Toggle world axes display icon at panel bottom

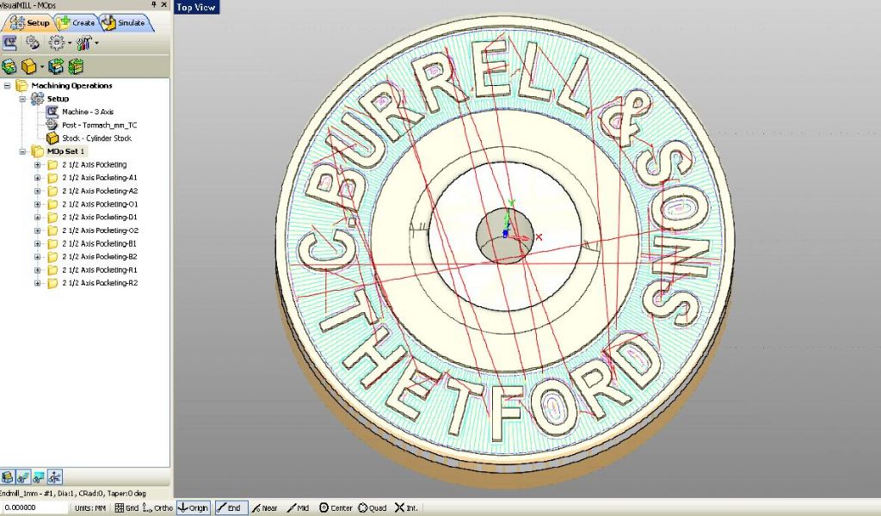pos(54,477)
